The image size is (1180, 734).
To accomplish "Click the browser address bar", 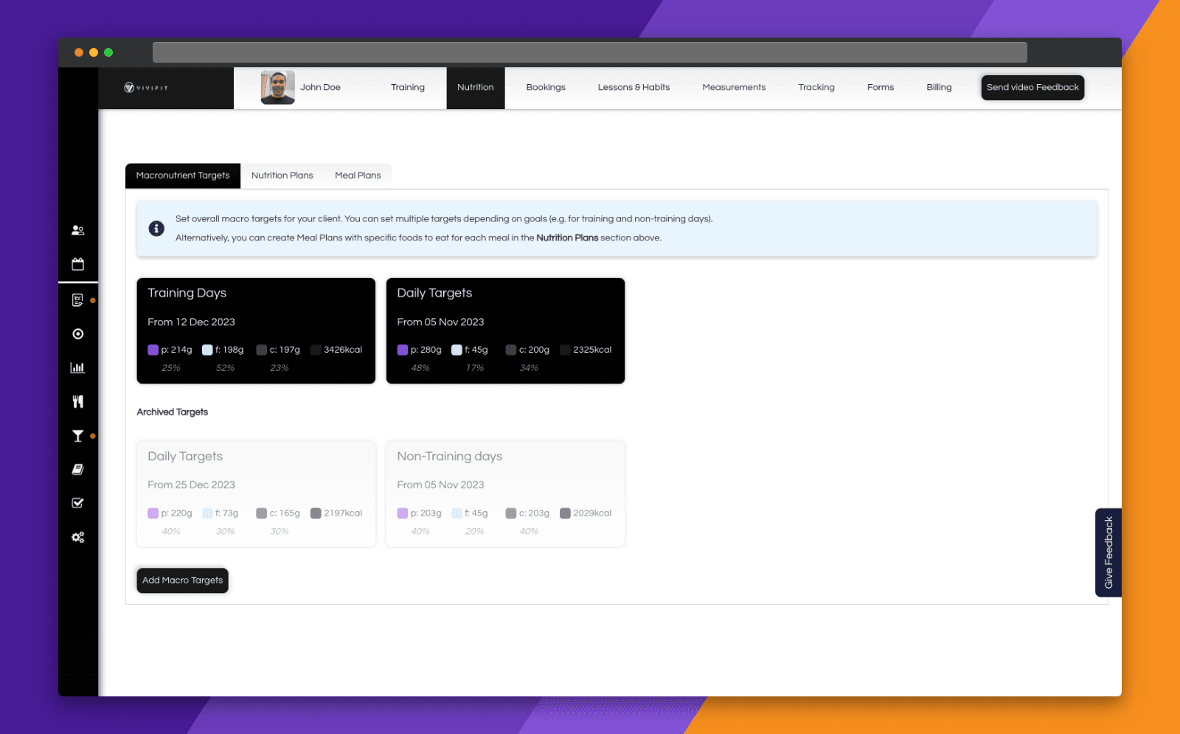I will pos(589,52).
